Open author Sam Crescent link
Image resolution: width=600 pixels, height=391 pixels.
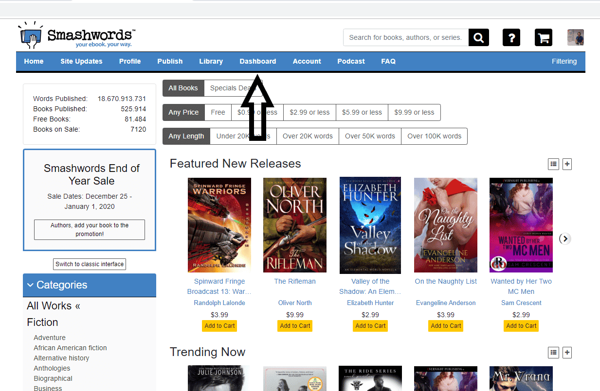(x=521, y=303)
